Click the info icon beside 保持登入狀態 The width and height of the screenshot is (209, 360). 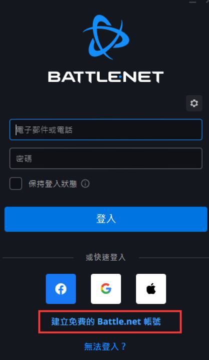tap(85, 184)
